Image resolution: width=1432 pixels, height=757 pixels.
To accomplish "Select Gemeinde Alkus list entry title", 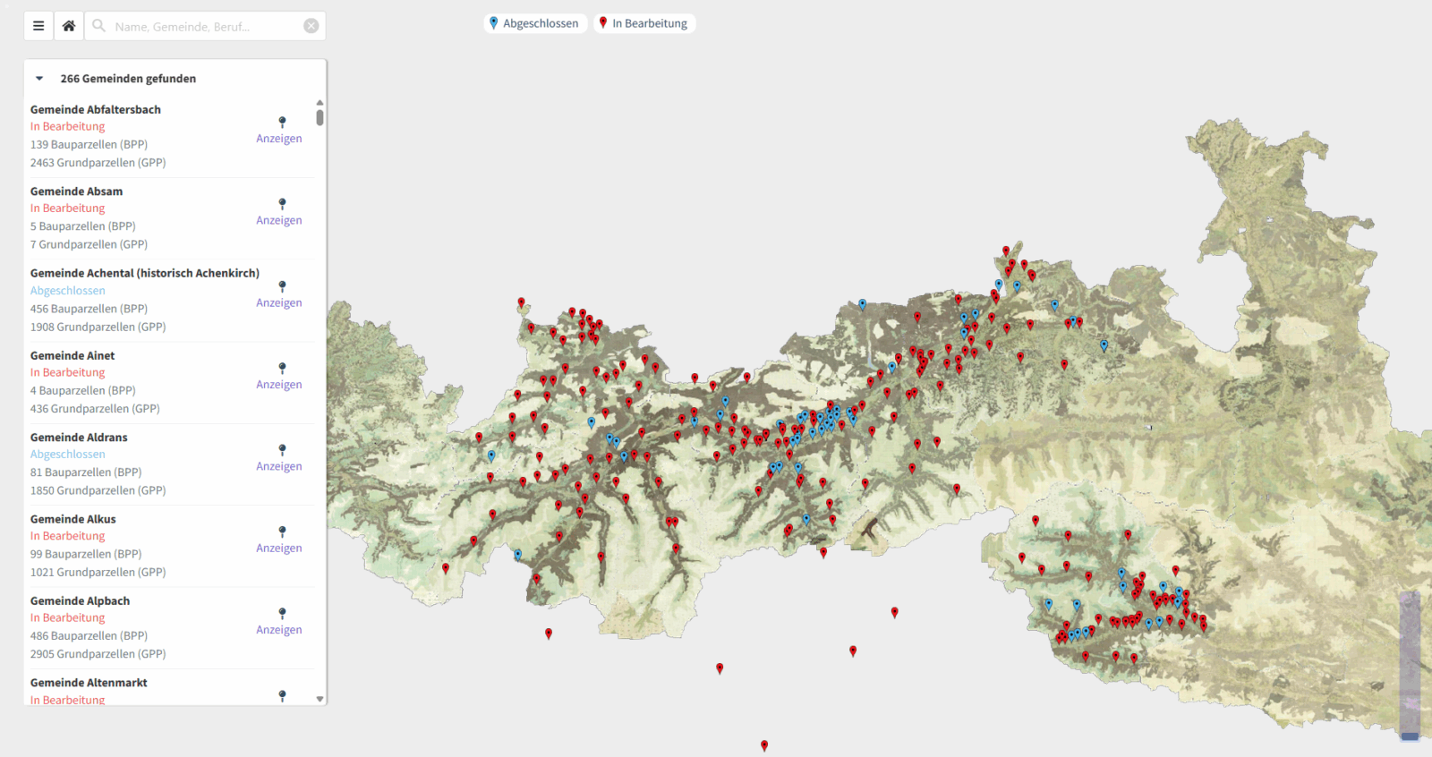I will pos(73,519).
